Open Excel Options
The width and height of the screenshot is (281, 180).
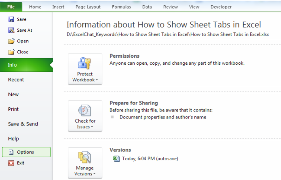pos(26,152)
